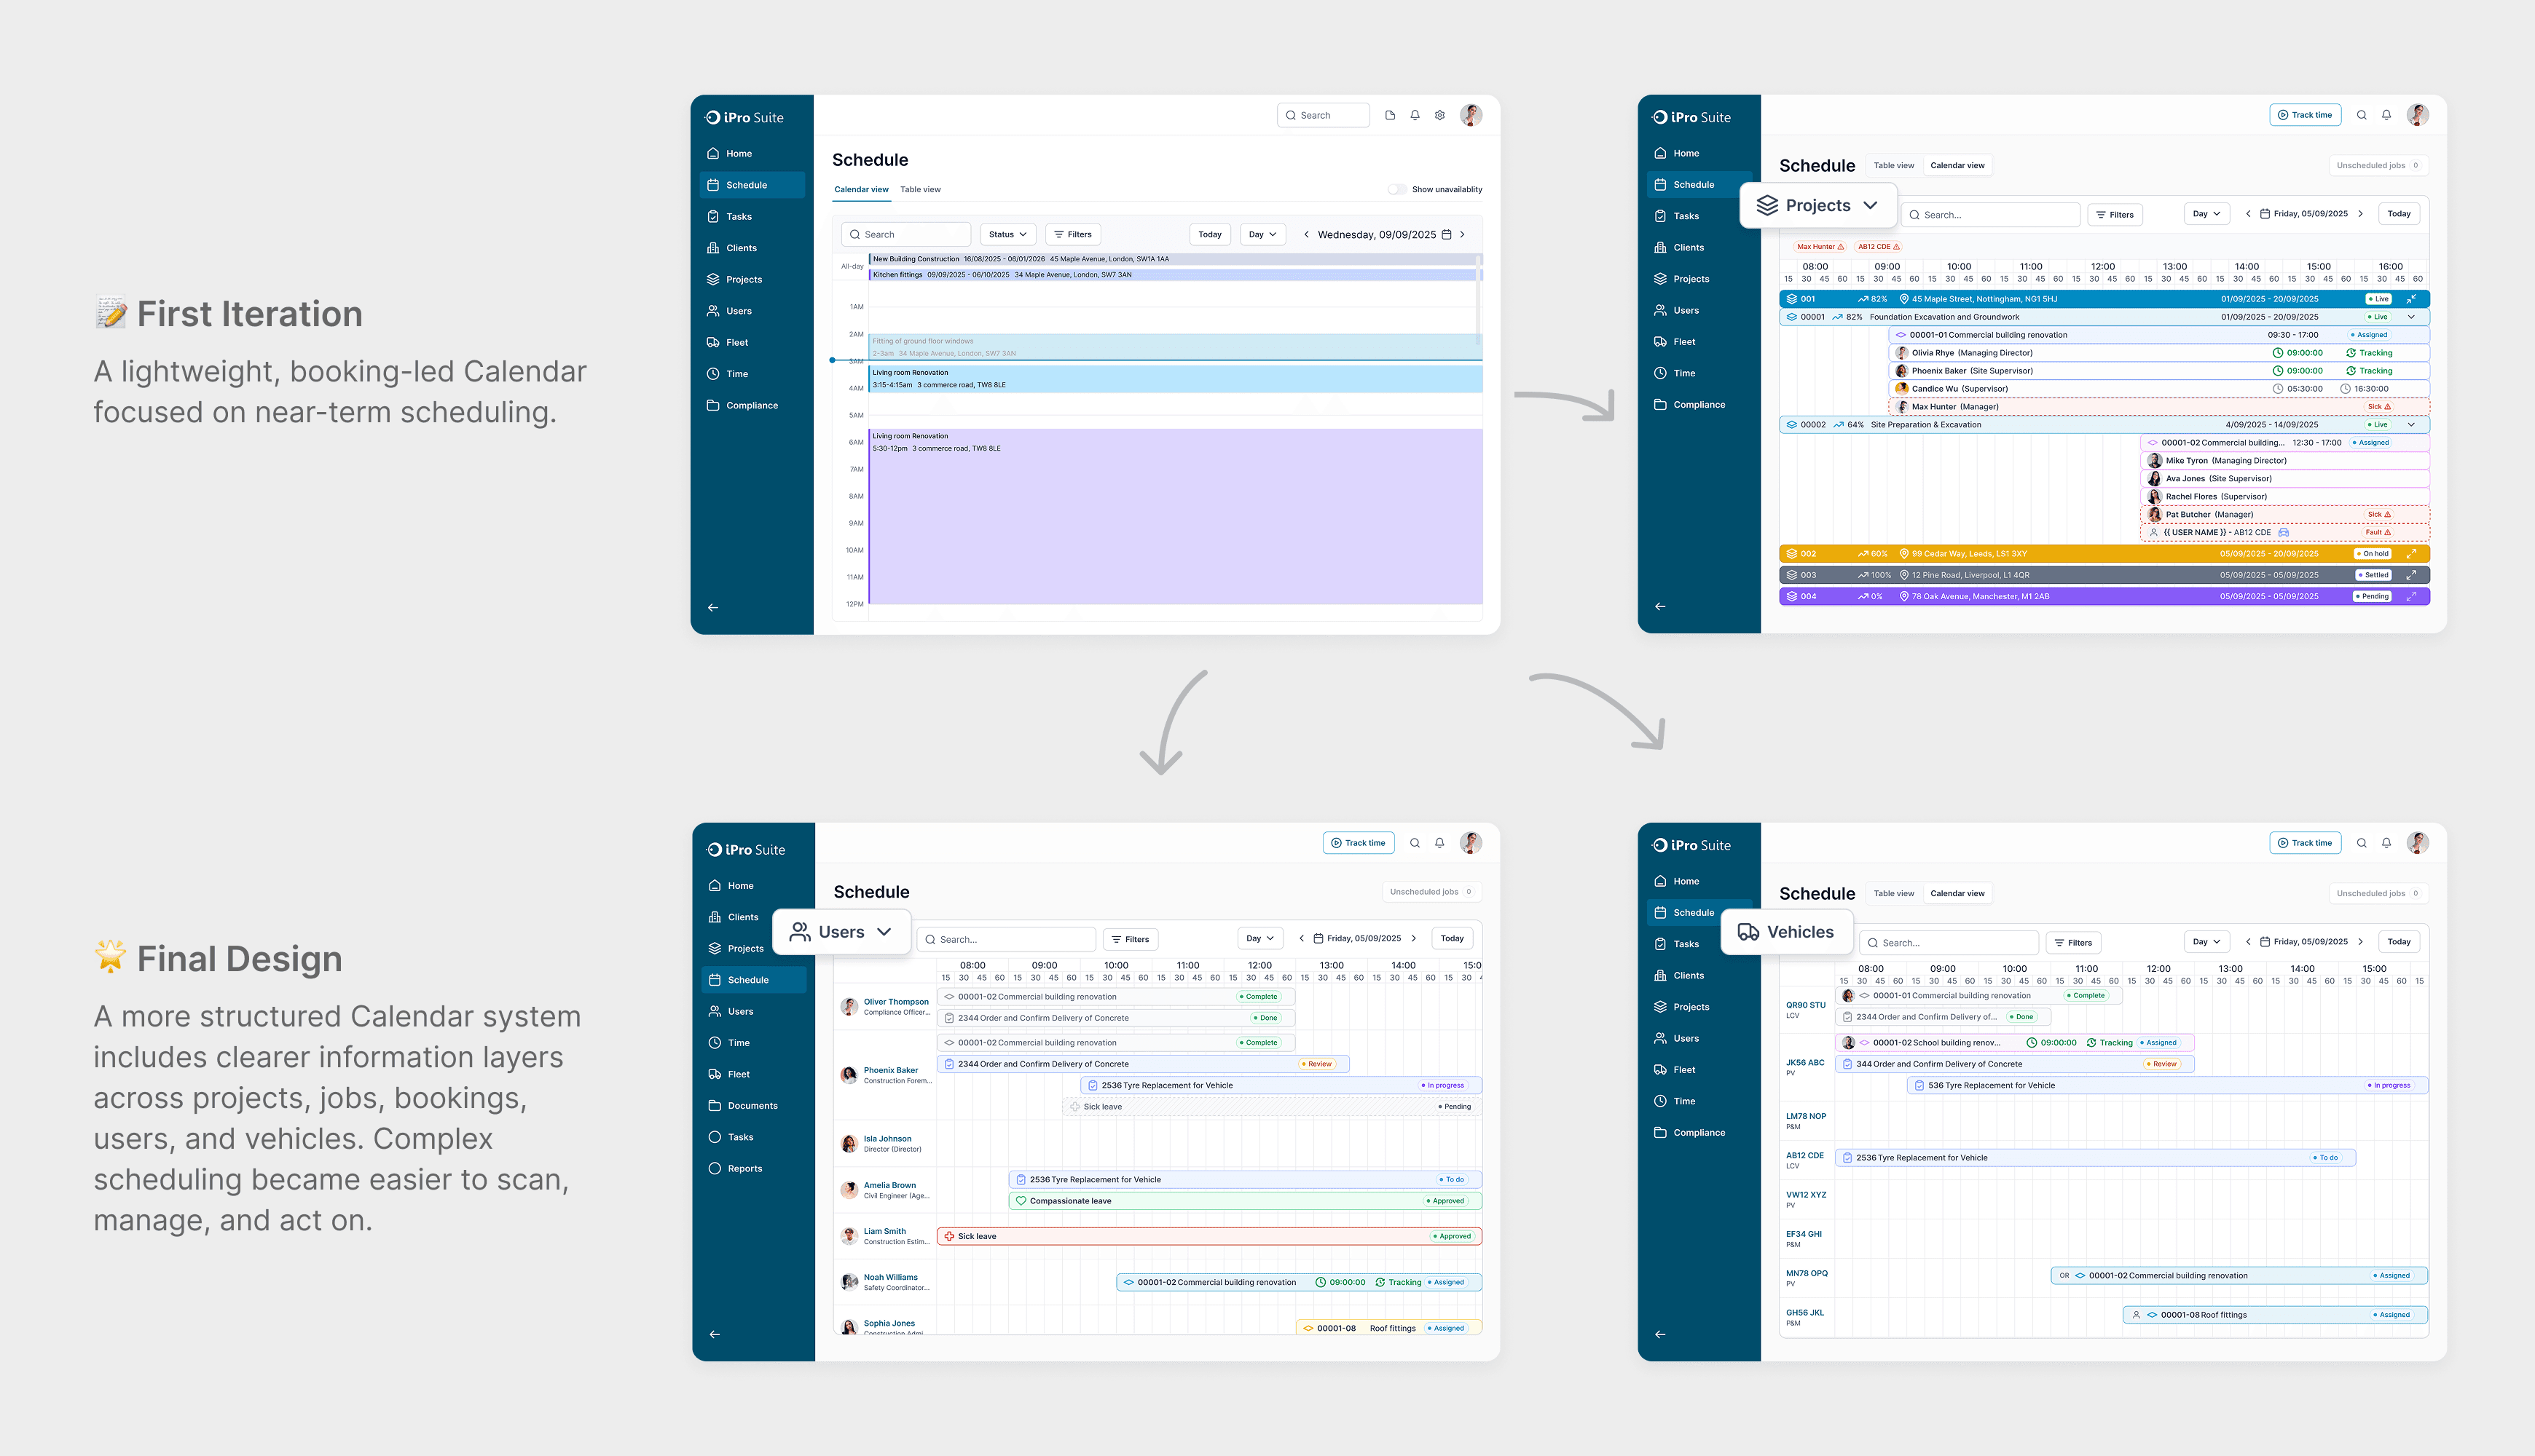The image size is (2535, 1456).
Task: Click the Oliver Thompson name link
Action: click(x=895, y=1002)
